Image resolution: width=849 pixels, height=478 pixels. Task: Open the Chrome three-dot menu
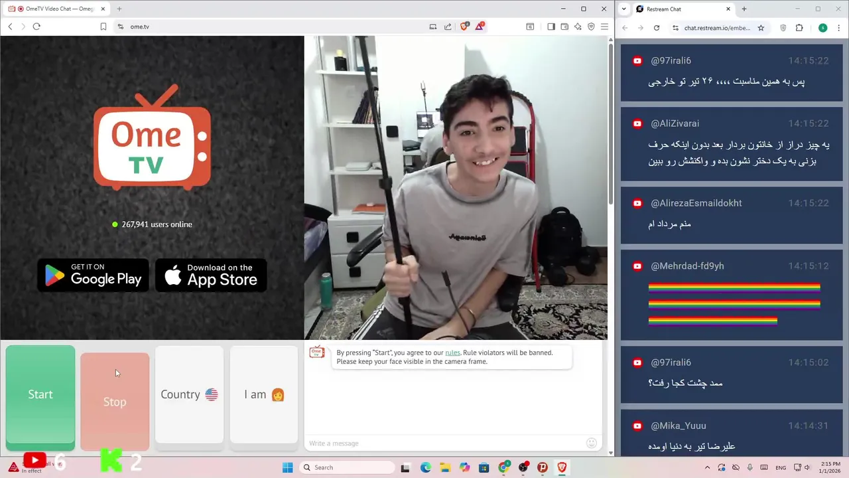point(839,28)
